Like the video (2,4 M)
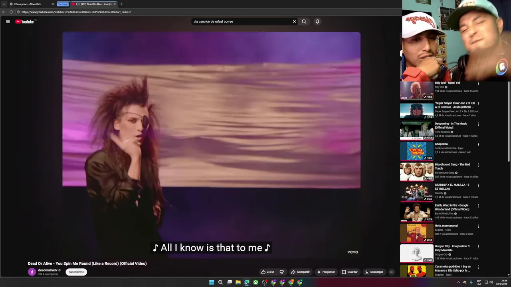The image size is (511, 287). pos(267,272)
